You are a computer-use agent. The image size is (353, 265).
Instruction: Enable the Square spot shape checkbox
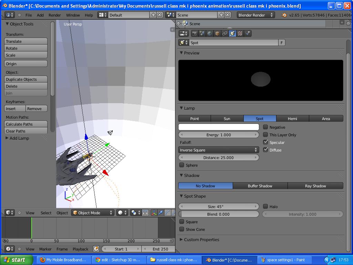(x=182, y=222)
